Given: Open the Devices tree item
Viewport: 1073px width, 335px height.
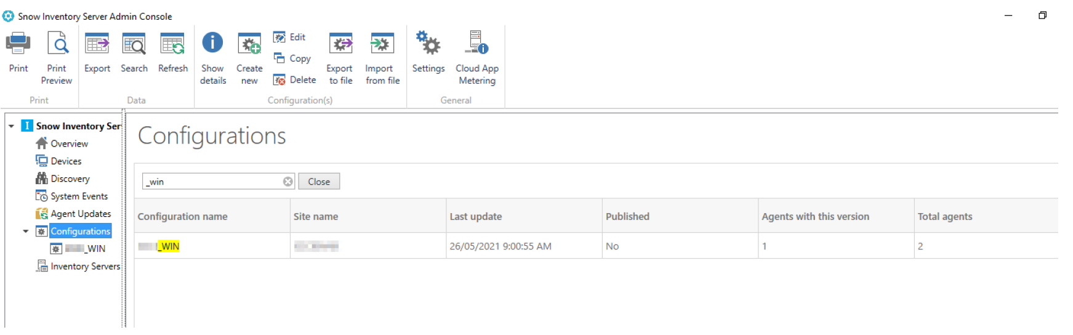Looking at the screenshot, I should pyautogui.click(x=66, y=161).
